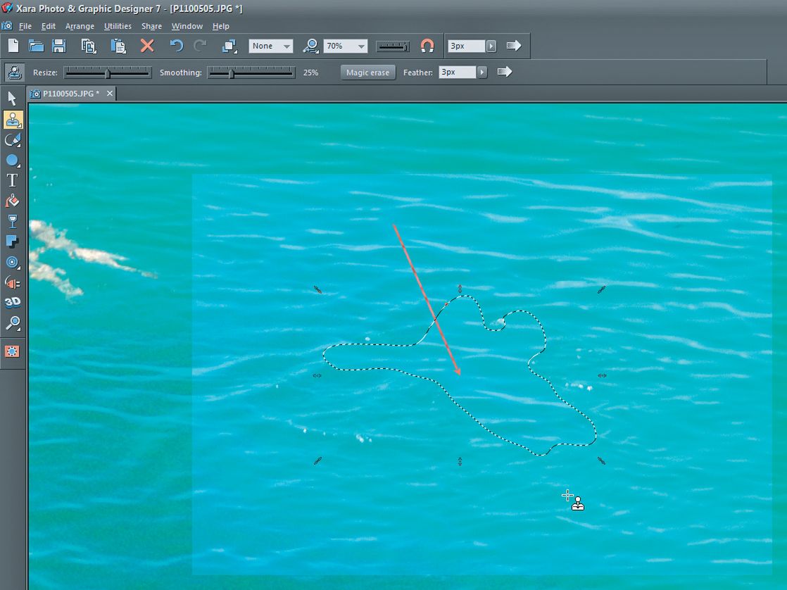Open the Share menu
The image size is (787, 590).
pos(151,26)
